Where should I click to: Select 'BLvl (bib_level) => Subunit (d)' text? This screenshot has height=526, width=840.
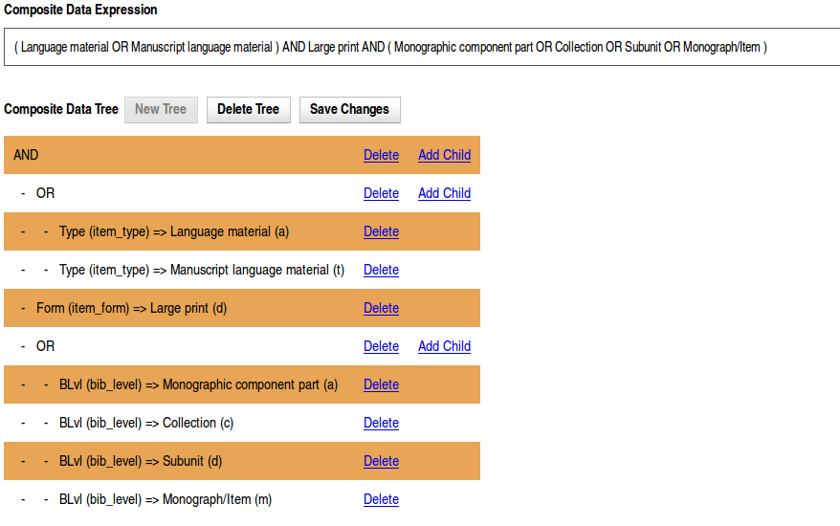pos(141,461)
